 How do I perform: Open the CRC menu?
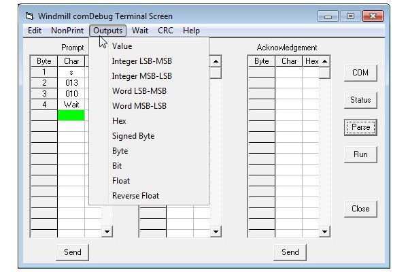tap(165, 31)
